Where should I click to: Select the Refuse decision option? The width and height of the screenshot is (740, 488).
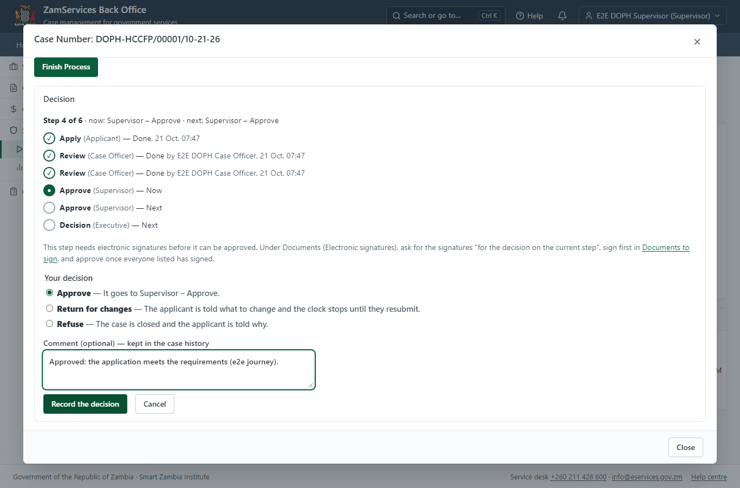pyautogui.click(x=49, y=324)
